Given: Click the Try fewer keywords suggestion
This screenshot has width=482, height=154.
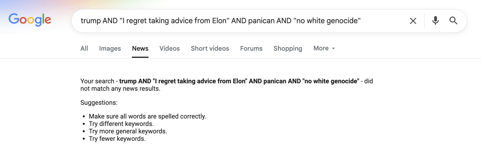Looking at the screenshot, I should point(117,139).
